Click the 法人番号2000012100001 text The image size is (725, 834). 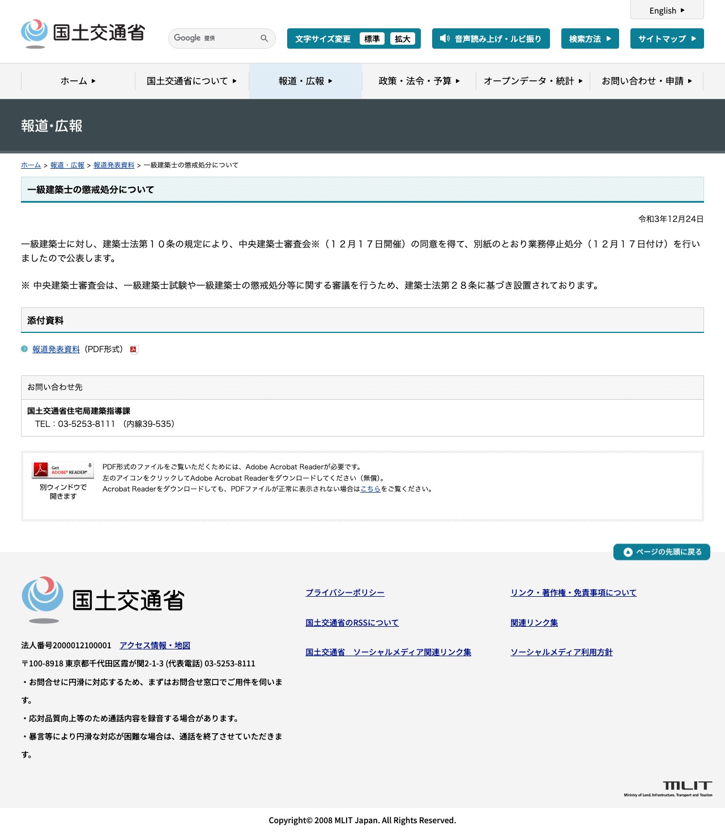(66, 645)
